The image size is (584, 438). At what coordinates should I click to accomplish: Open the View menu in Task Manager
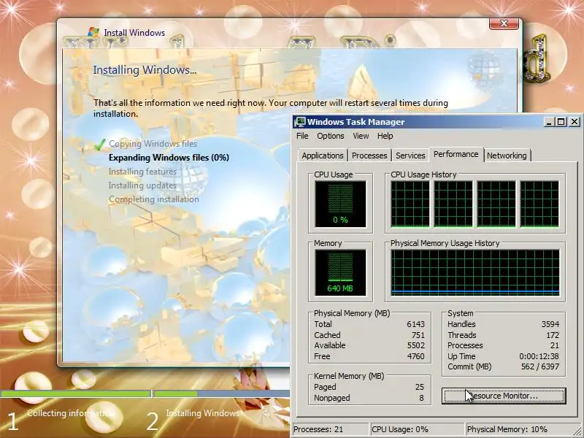point(361,136)
